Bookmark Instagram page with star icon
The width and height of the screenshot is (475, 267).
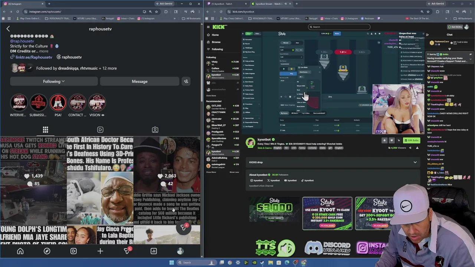pyautogui.click(x=156, y=11)
